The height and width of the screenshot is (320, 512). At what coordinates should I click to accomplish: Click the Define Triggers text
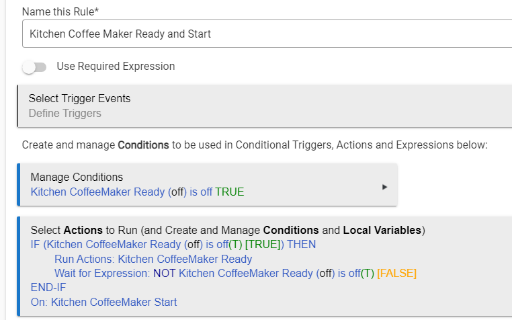tap(65, 114)
